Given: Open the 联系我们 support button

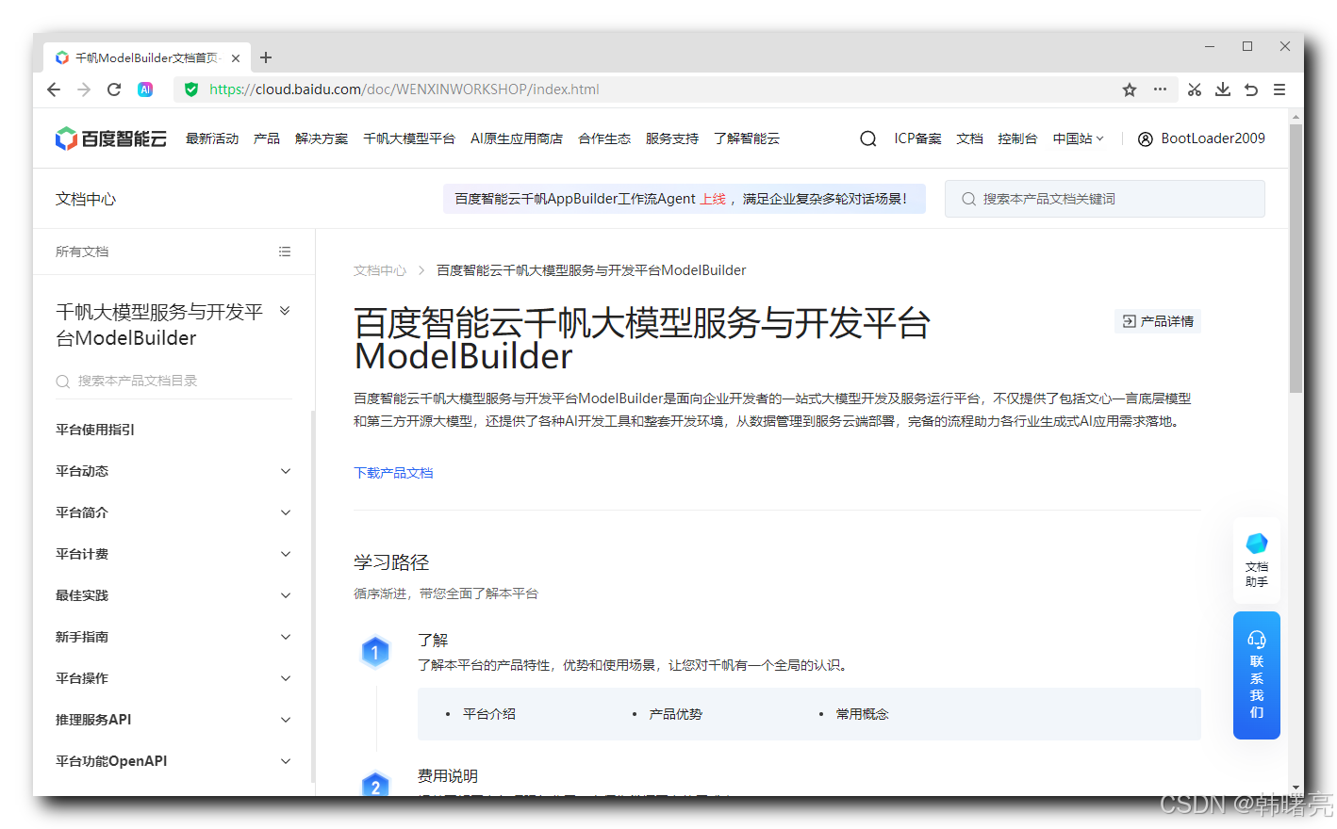Looking at the screenshot, I should (x=1257, y=675).
